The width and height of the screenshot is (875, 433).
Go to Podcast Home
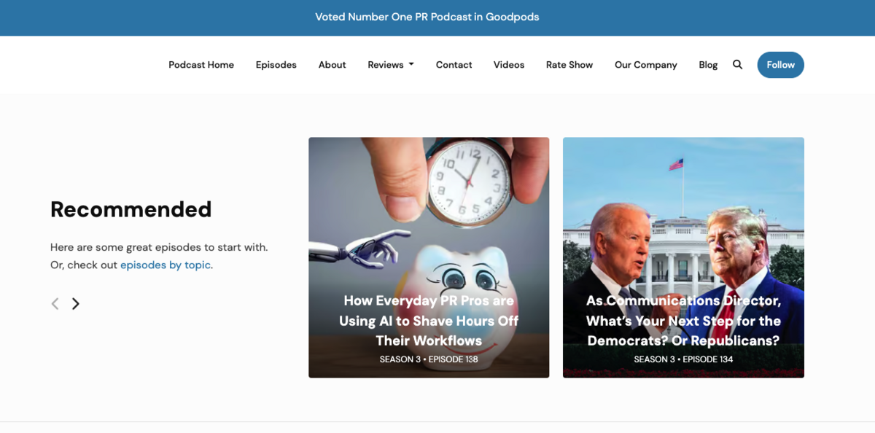click(x=201, y=65)
